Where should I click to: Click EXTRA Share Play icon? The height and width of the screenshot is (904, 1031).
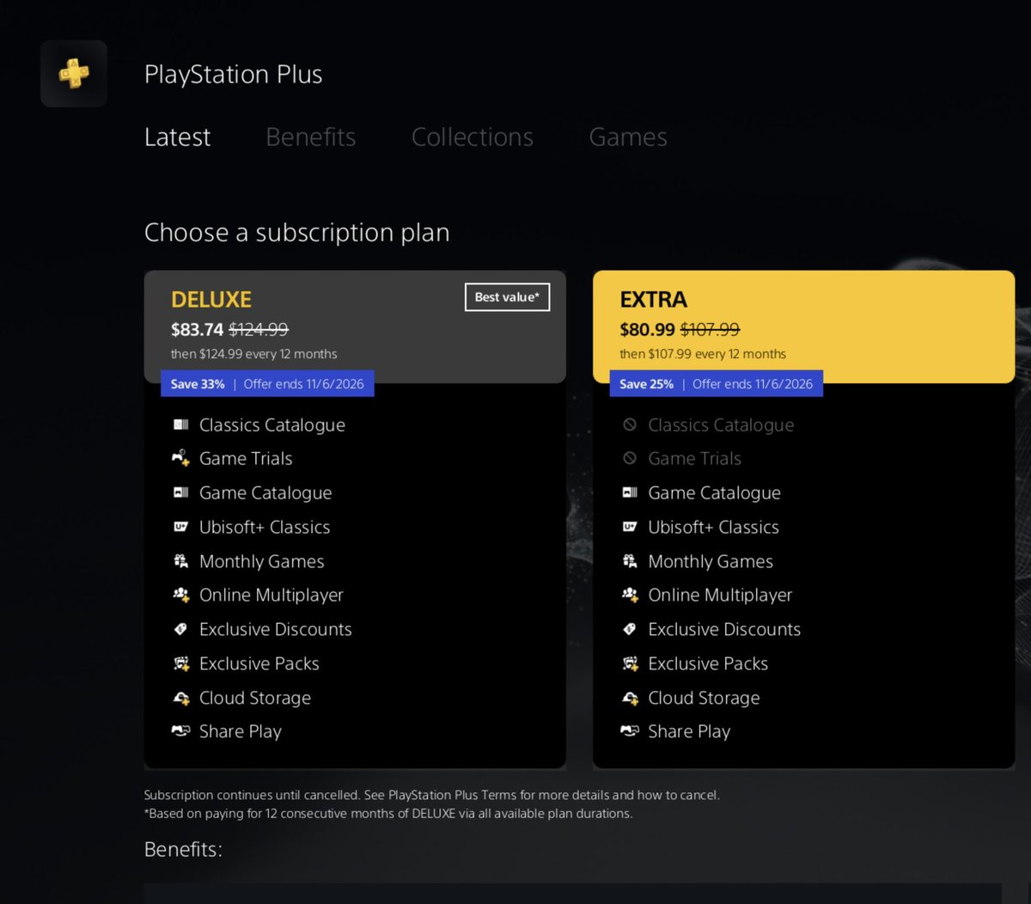tap(630, 731)
